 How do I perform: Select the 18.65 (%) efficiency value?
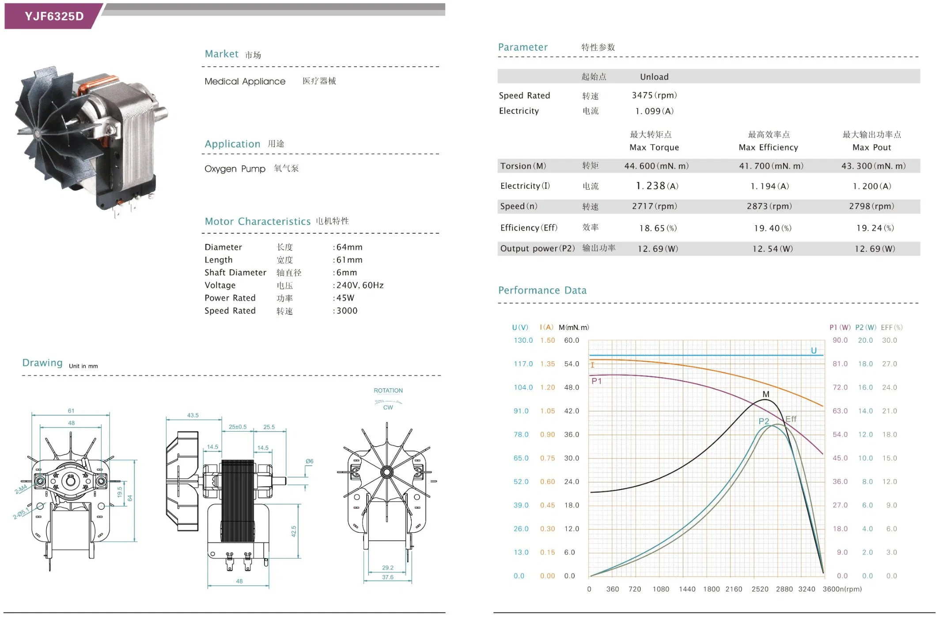click(x=658, y=228)
